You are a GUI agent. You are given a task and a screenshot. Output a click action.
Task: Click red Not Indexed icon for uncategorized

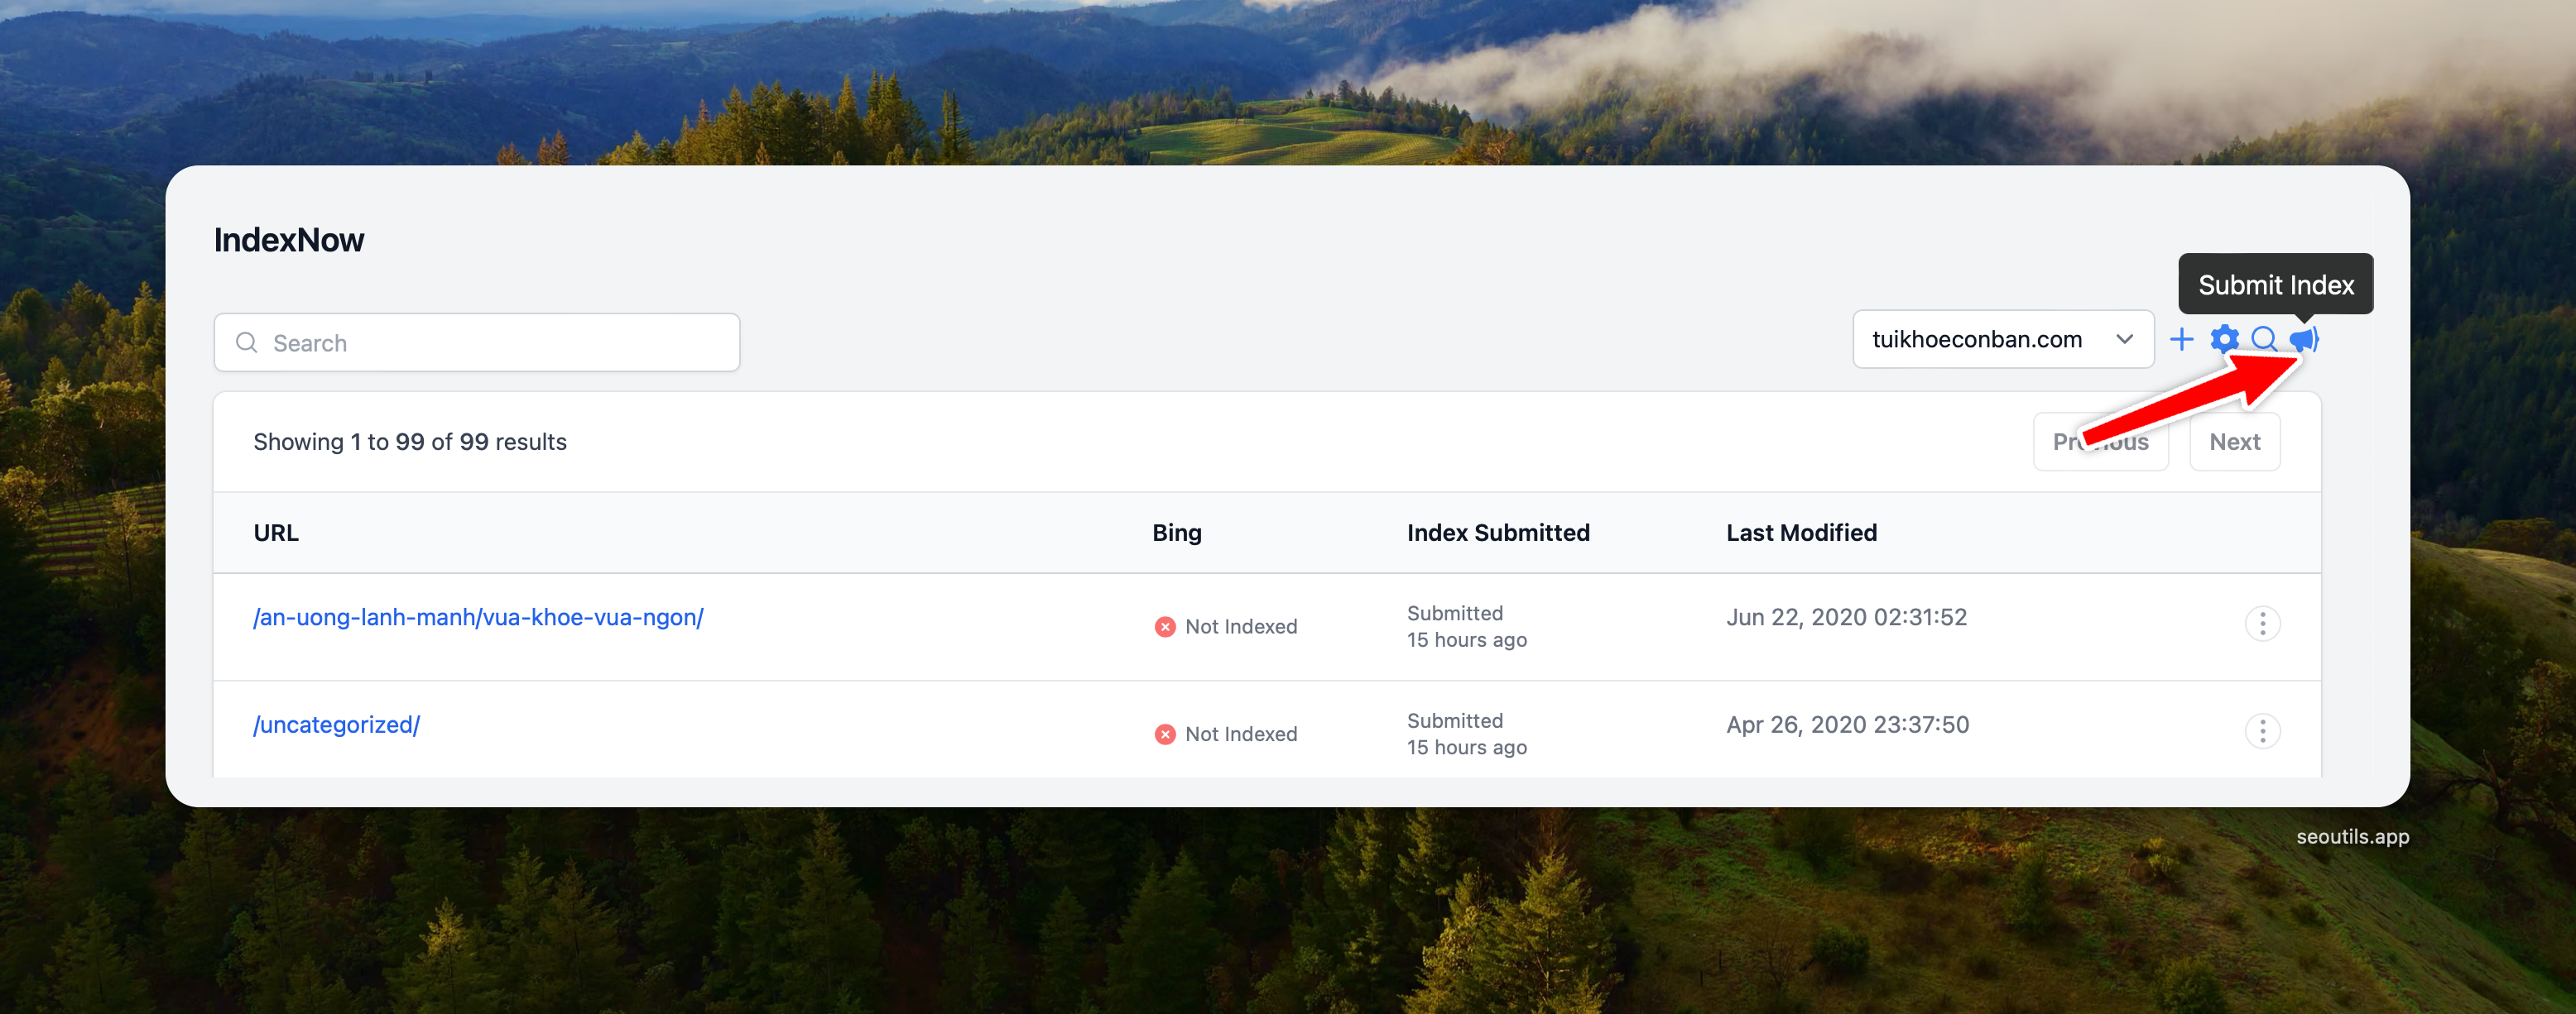pos(1165,734)
